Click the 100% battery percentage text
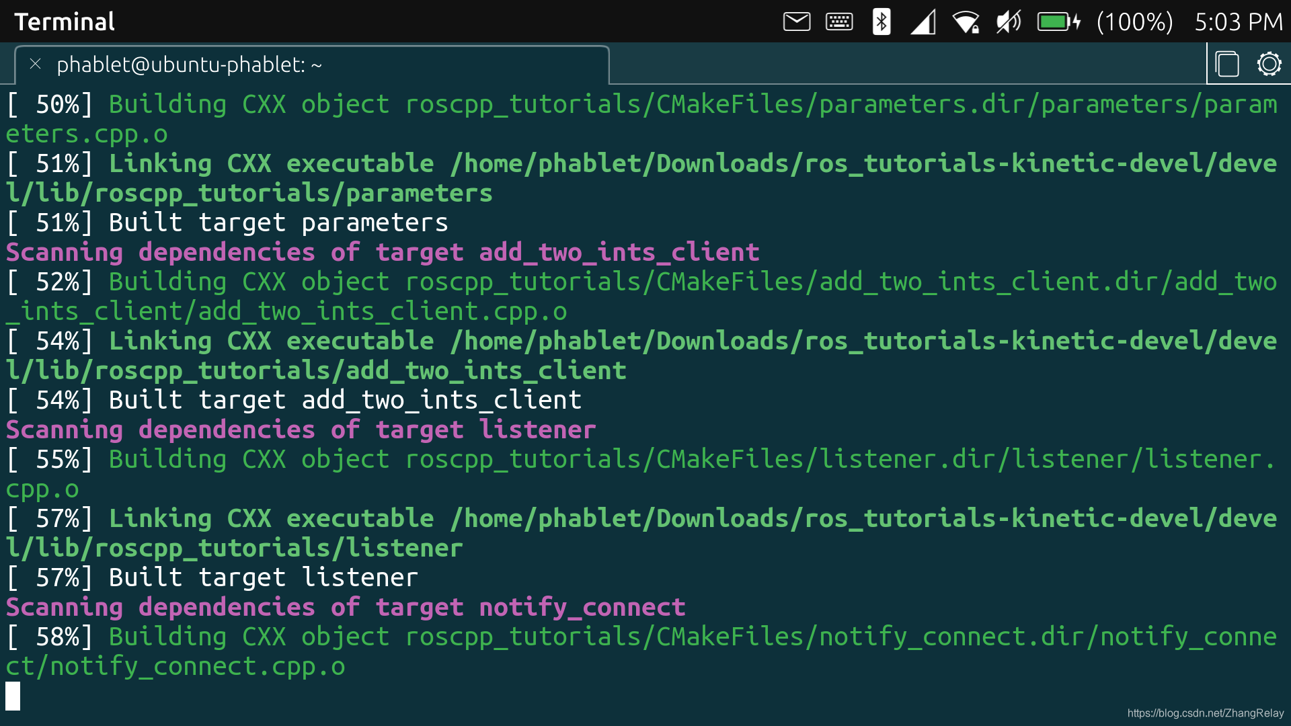The width and height of the screenshot is (1291, 726). click(1134, 22)
